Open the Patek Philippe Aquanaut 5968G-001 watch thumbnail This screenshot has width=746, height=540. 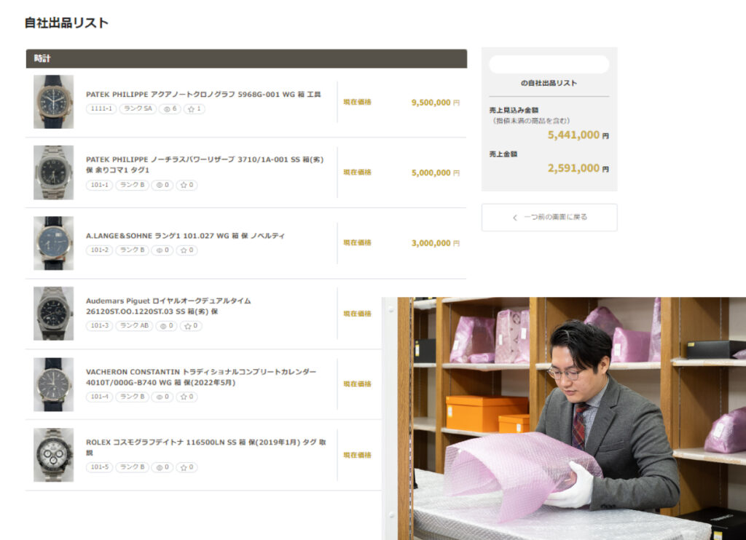[x=53, y=102]
